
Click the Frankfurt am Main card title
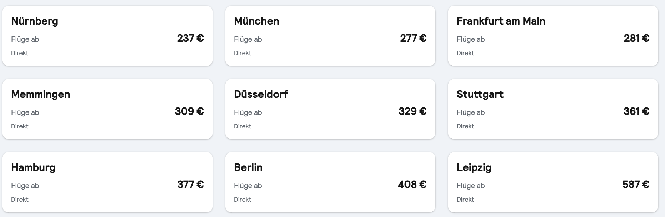tap(501, 21)
